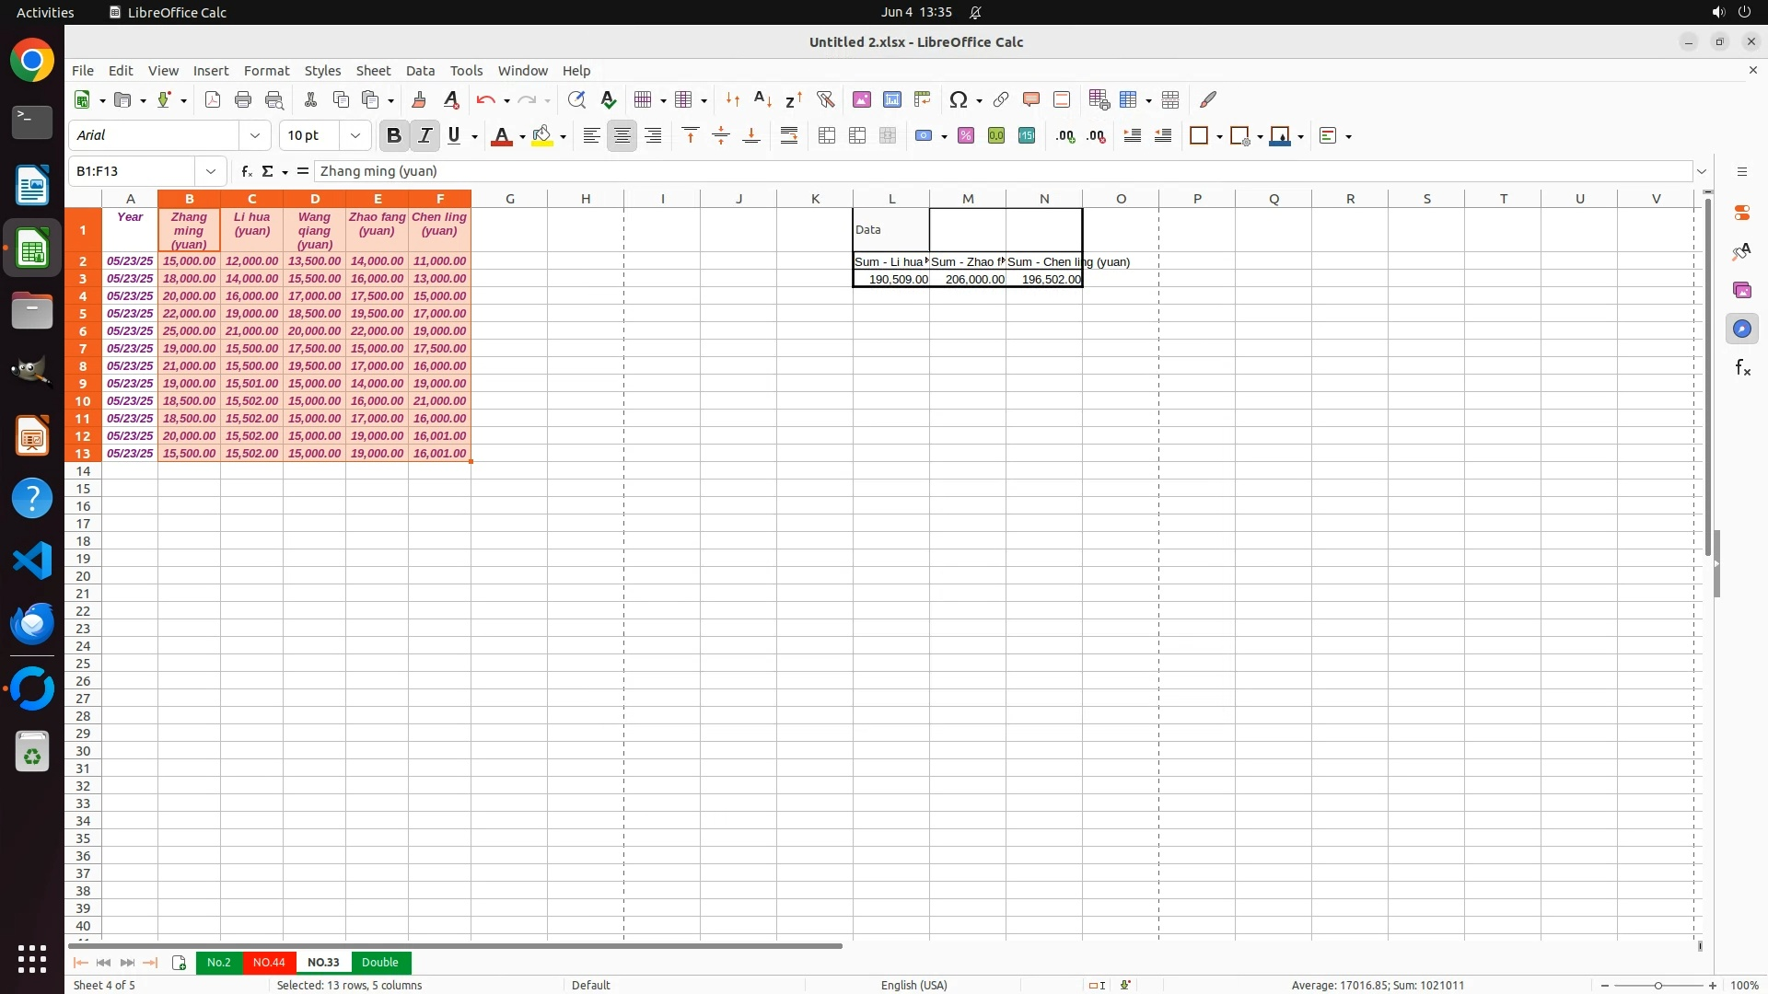Open the Data menu
The width and height of the screenshot is (1768, 994).
coord(420,71)
